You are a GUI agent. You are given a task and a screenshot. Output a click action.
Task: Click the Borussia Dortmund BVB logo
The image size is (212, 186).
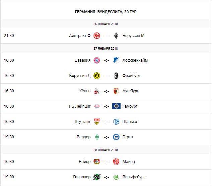[x=97, y=76]
